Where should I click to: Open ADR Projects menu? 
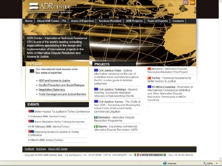tap(134, 21)
